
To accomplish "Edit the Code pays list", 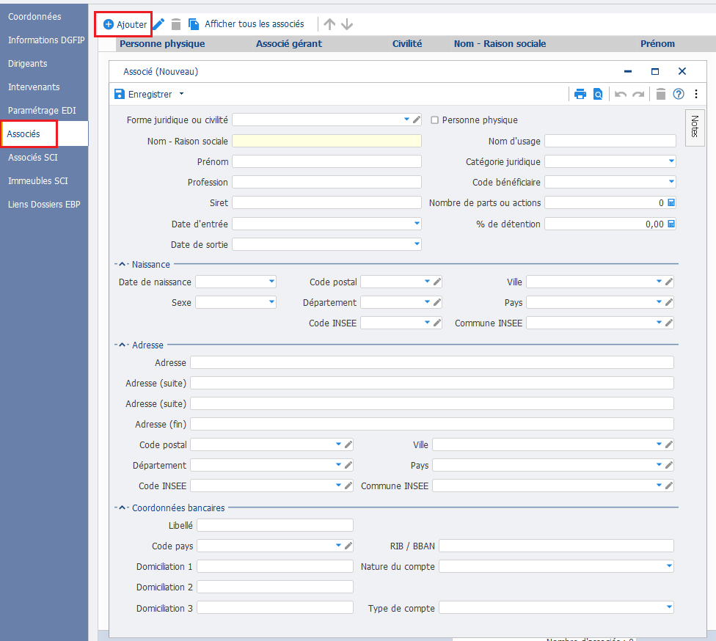I will pos(348,546).
